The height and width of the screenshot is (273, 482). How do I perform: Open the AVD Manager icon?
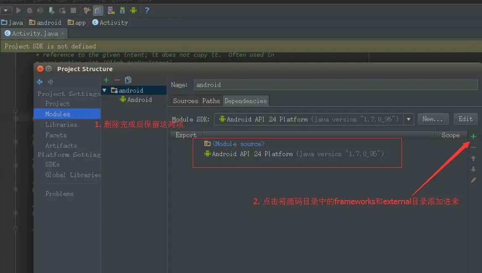click(111, 10)
